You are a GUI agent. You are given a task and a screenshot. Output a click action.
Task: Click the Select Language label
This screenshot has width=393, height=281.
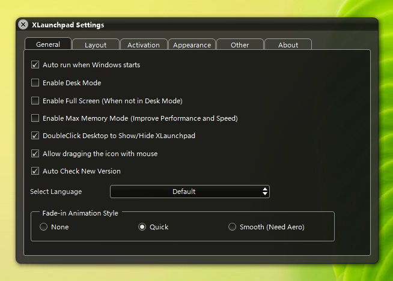(56, 192)
